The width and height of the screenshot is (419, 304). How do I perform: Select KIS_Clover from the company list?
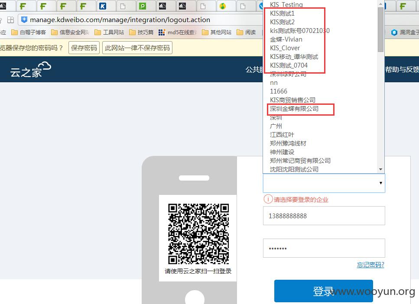point(285,48)
